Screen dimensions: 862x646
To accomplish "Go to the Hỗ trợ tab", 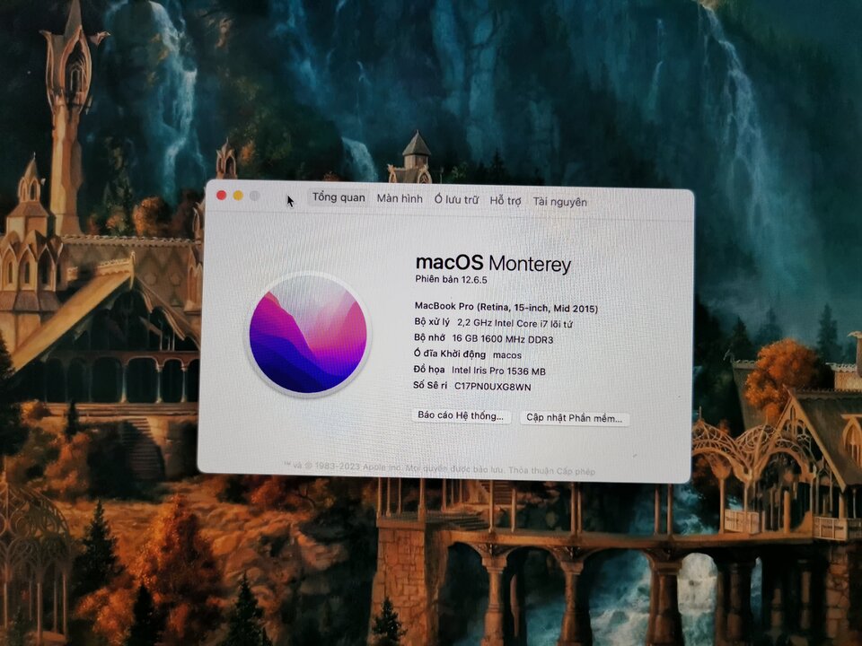I will click(506, 200).
